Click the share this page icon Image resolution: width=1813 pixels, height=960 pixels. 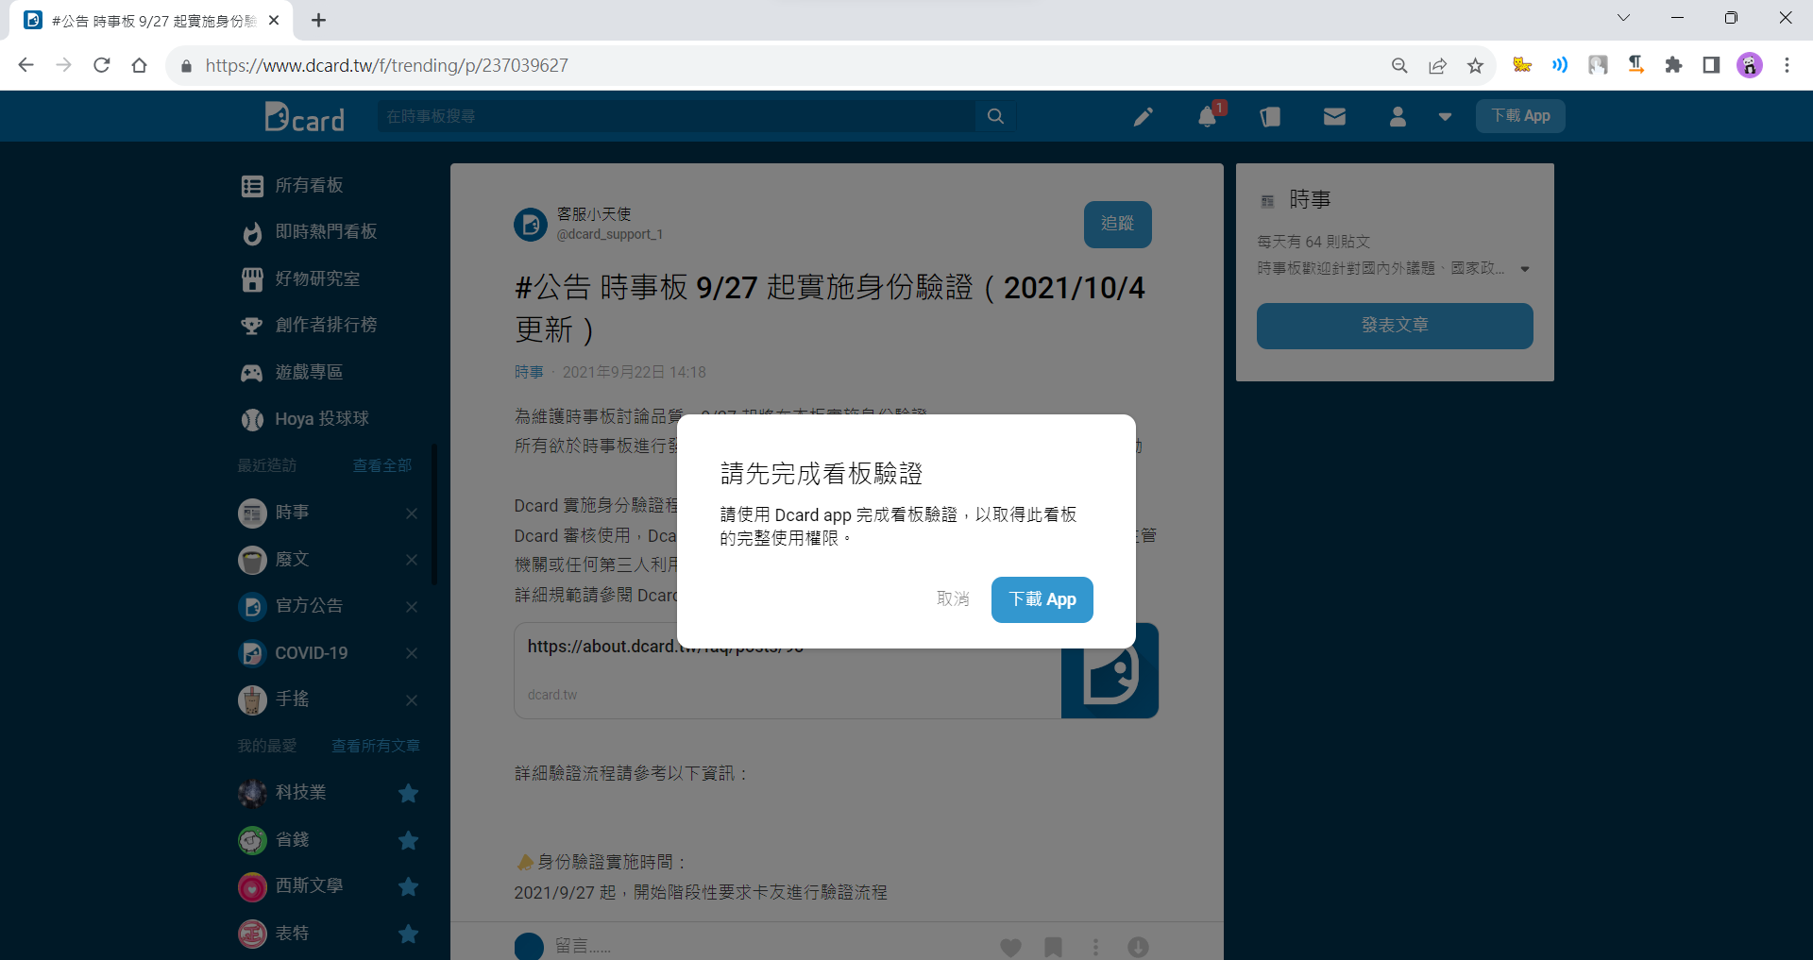pos(1437,65)
